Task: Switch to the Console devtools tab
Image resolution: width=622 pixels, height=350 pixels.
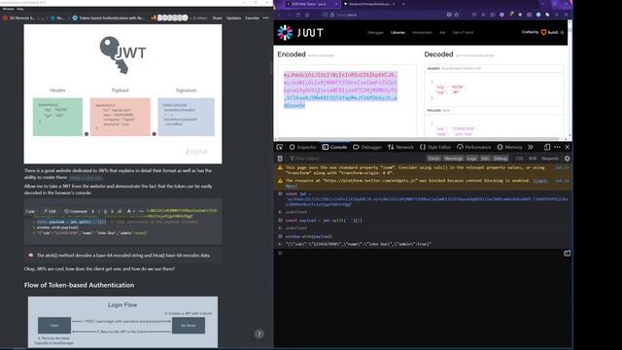Action: click(x=334, y=147)
